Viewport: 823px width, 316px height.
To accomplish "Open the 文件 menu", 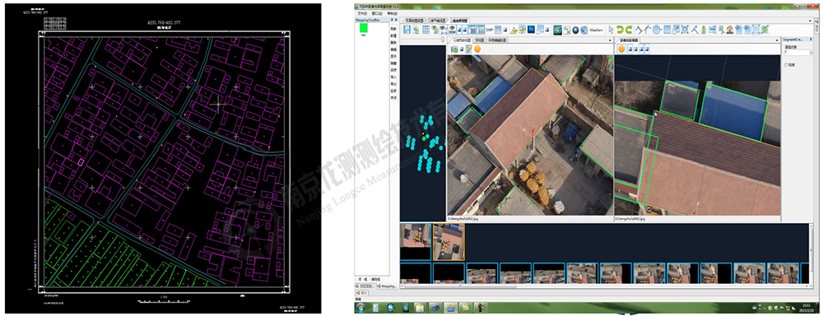I will pyautogui.click(x=362, y=14).
